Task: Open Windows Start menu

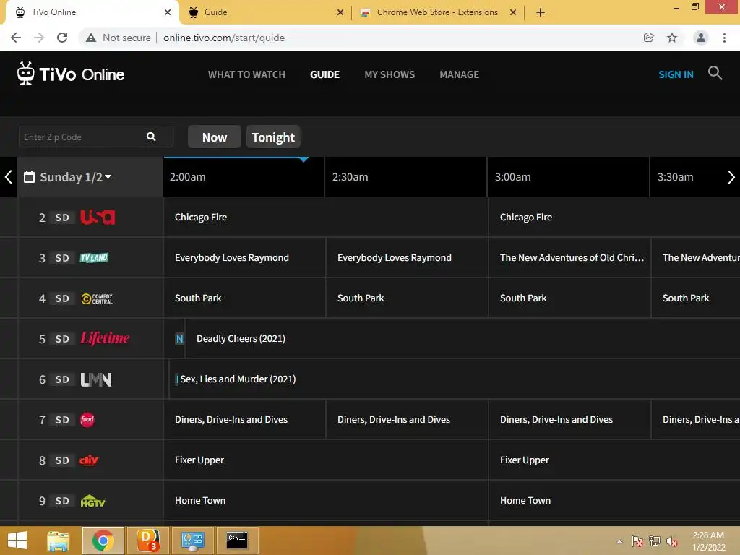Action: 17,541
